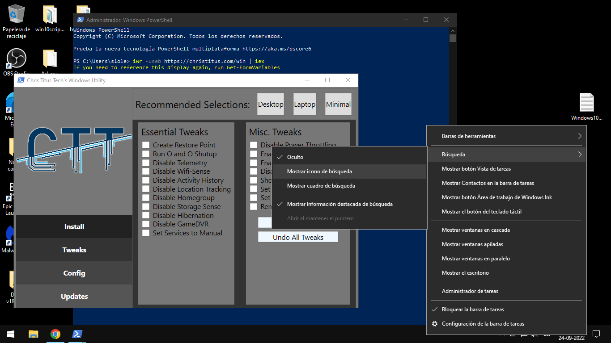
Task: Click the https://christitus.com/win command text
Action: [x=204, y=61]
